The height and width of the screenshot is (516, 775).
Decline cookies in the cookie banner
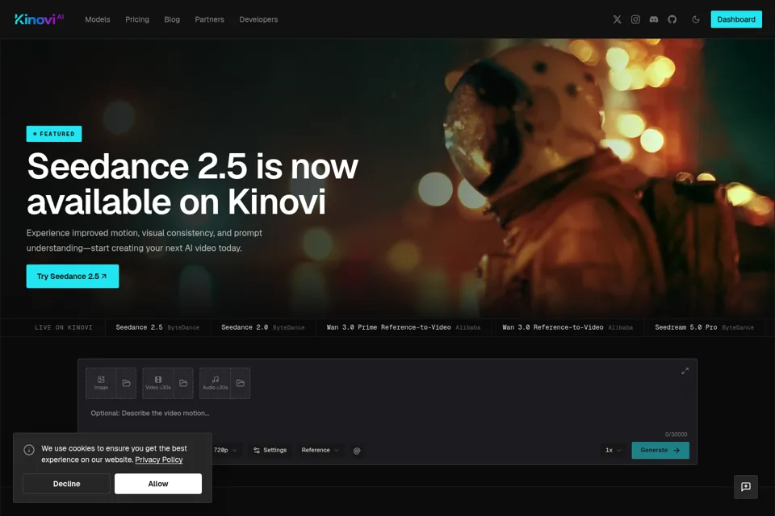(66, 484)
